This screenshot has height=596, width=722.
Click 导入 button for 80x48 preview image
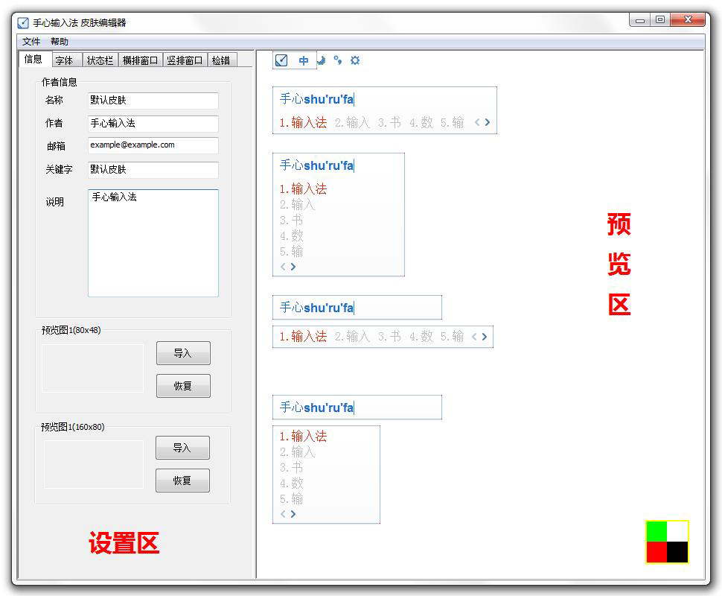[183, 353]
